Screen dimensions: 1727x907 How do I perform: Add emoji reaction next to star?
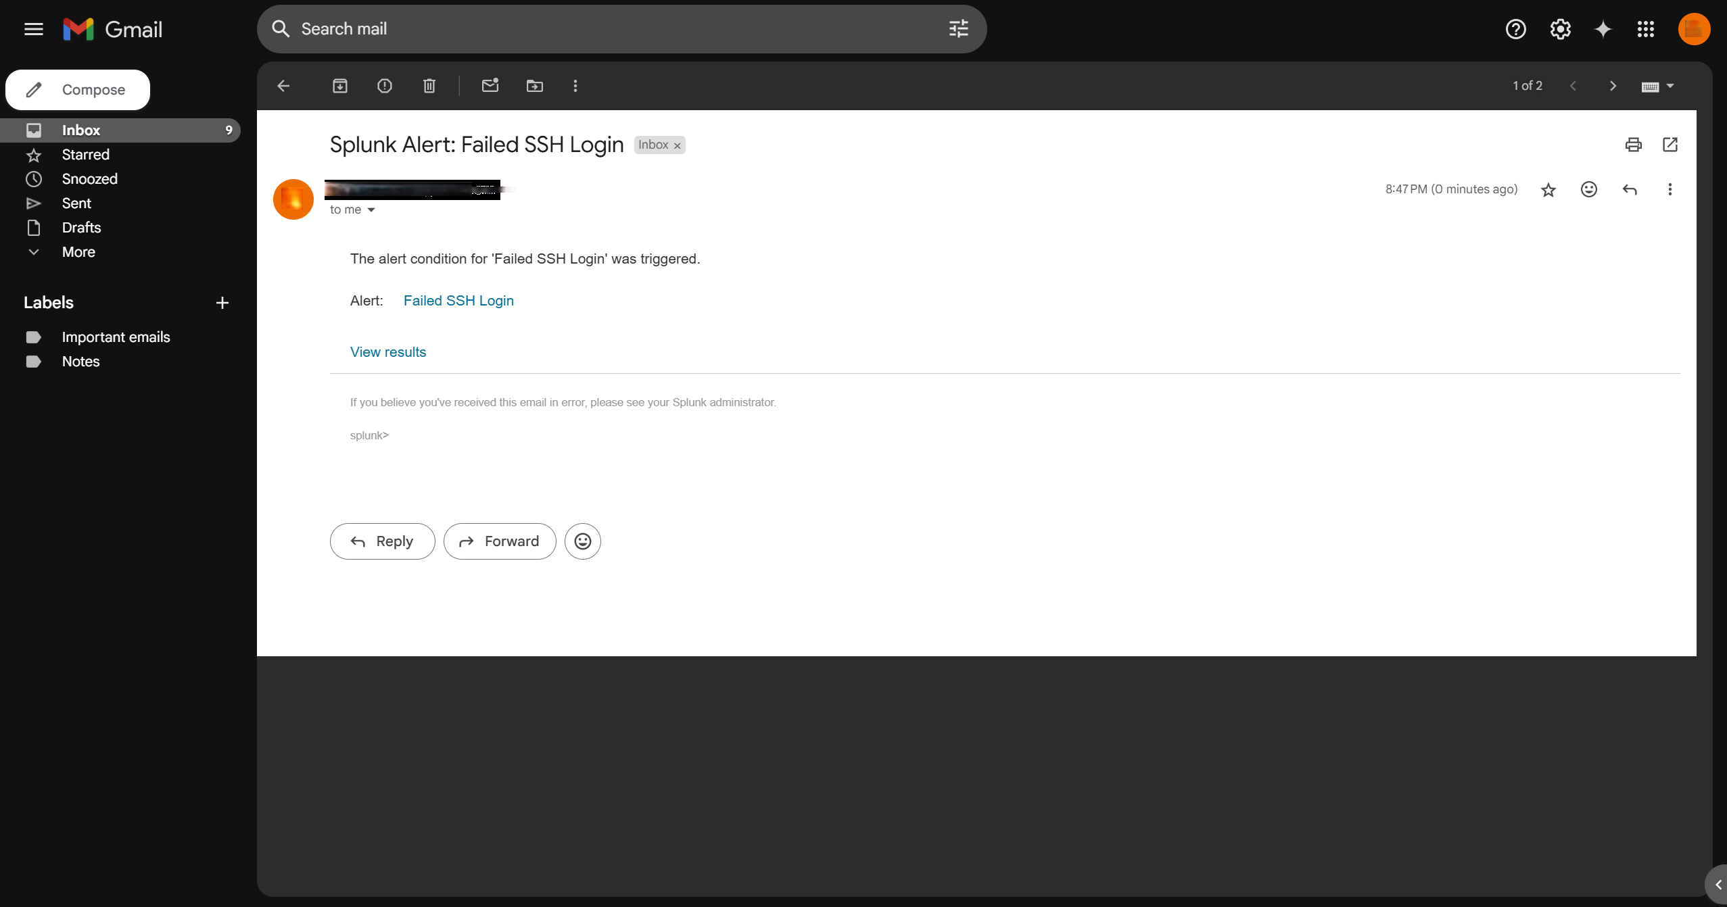tap(1588, 189)
